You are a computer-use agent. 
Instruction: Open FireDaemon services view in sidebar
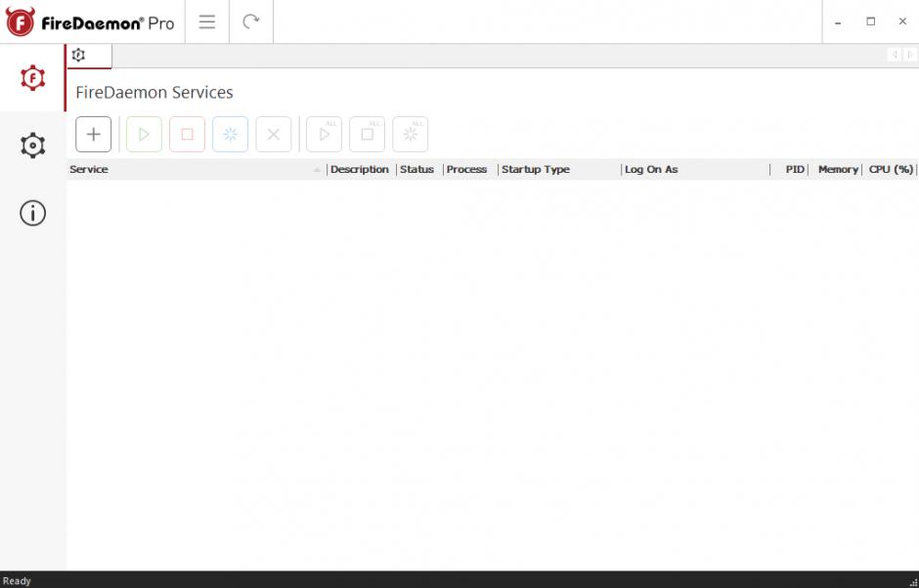point(33,77)
